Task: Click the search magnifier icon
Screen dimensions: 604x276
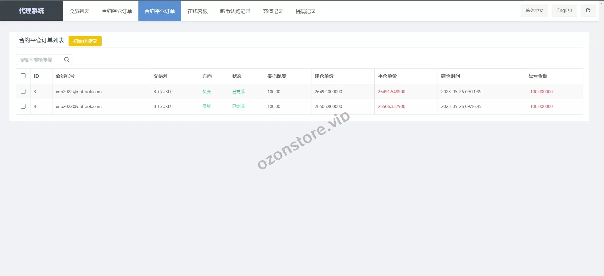Action: click(67, 59)
